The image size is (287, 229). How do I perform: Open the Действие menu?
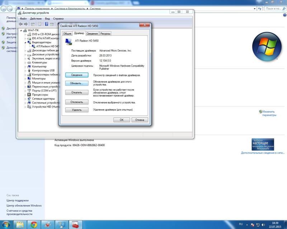(x=36, y=19)
